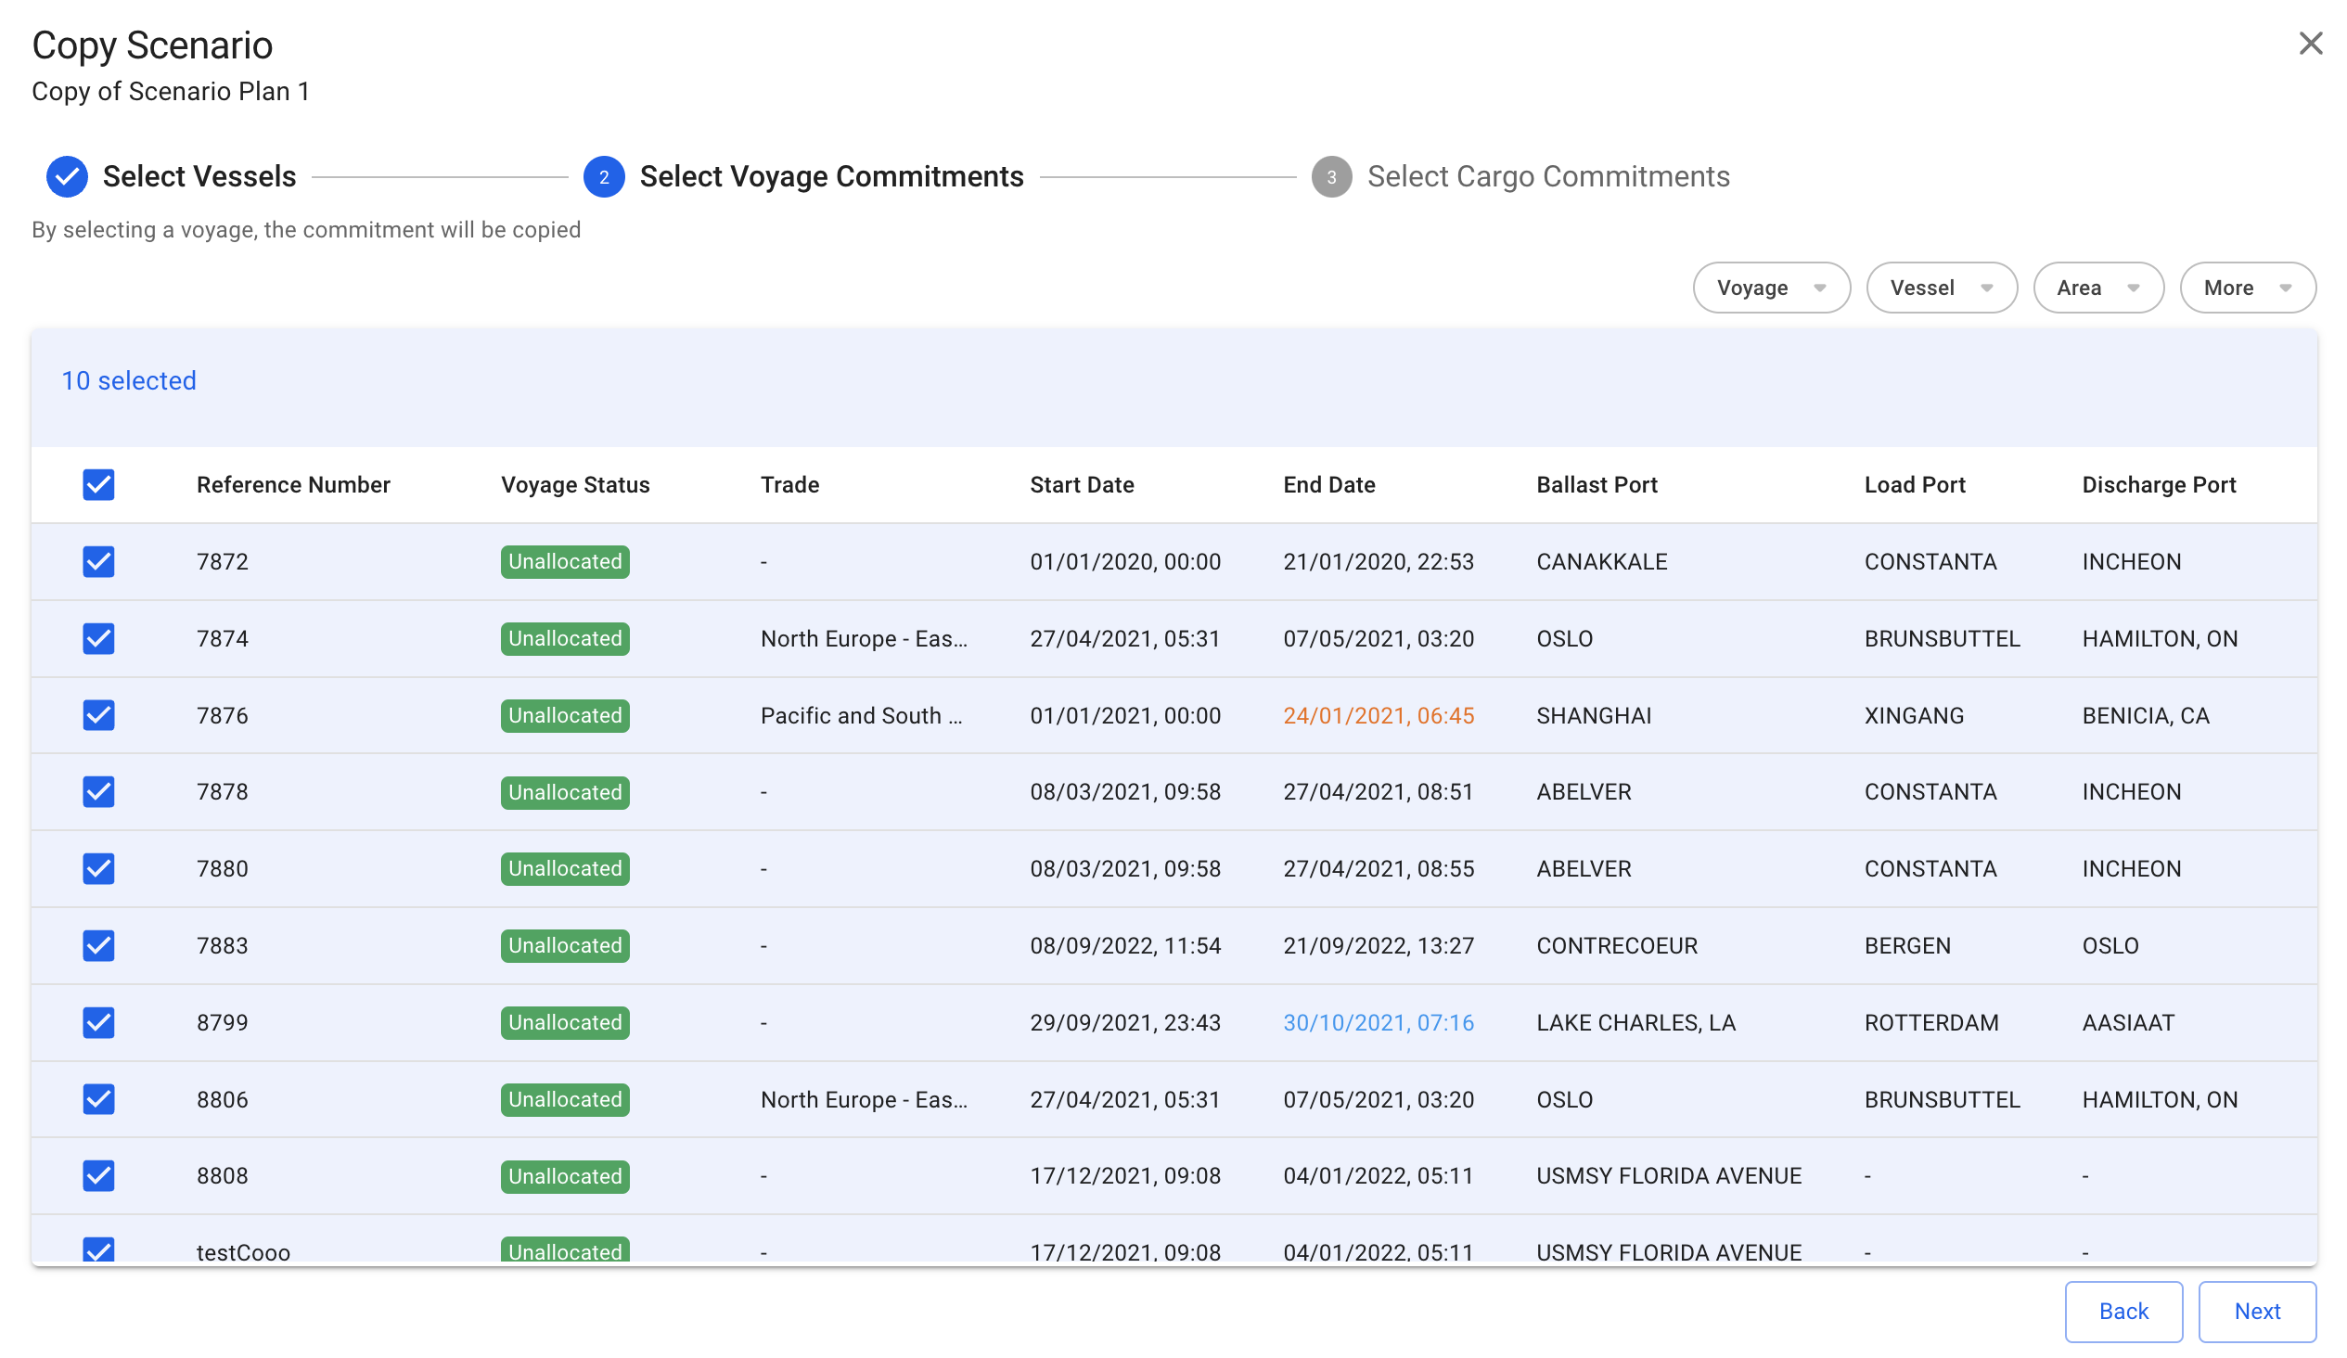Click the Back button
Viewport: 2347px width, 1358px height.
[2123, 1312]
